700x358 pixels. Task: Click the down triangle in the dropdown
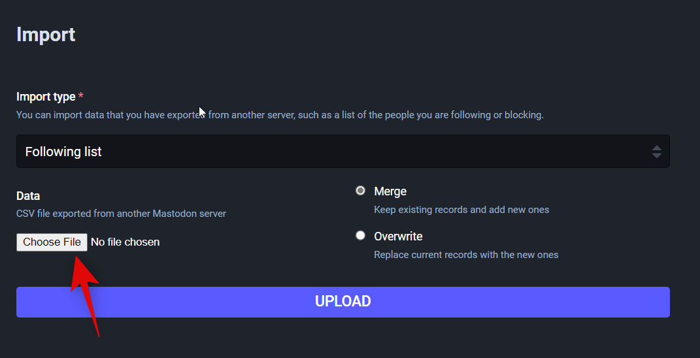point(656,156)
